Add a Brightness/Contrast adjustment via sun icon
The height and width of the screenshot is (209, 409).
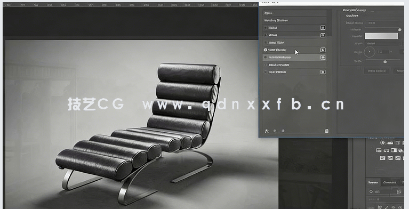click(x=383, y=143)
